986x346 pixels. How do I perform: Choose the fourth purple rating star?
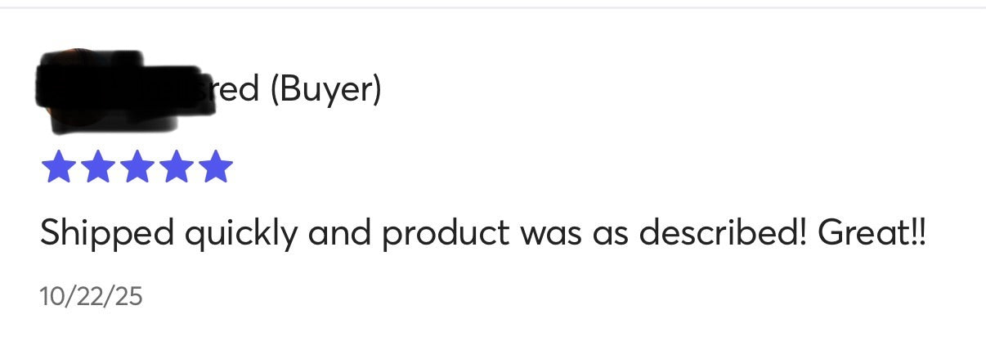pyautogui.click(x=176, y=167)
